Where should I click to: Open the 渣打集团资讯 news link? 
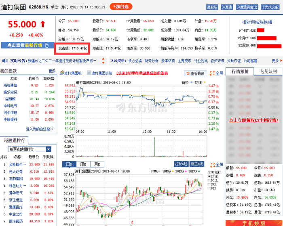pos(102,73)
